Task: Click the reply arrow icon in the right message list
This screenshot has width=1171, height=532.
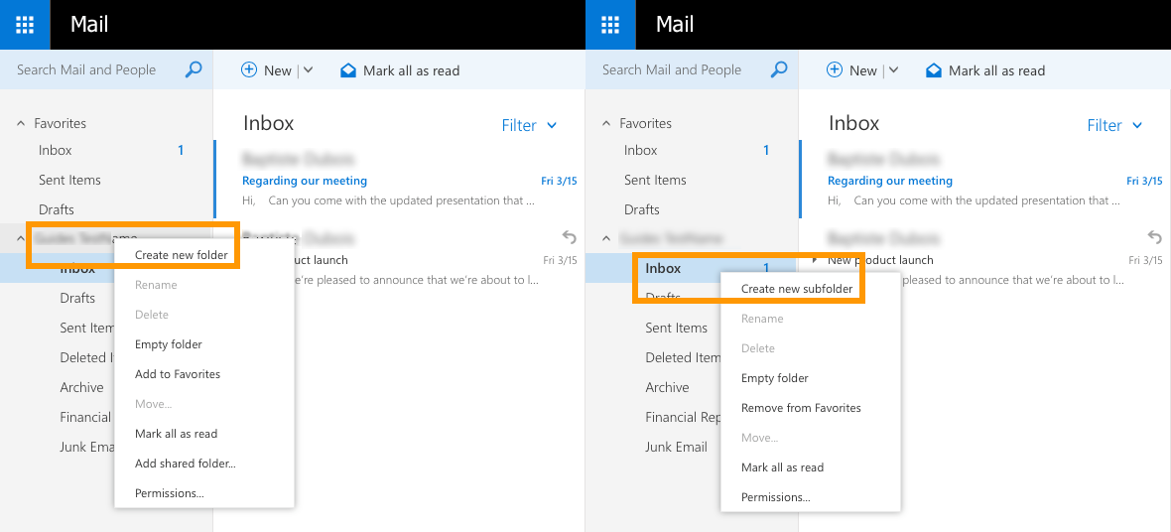Action: point(1154,237)
